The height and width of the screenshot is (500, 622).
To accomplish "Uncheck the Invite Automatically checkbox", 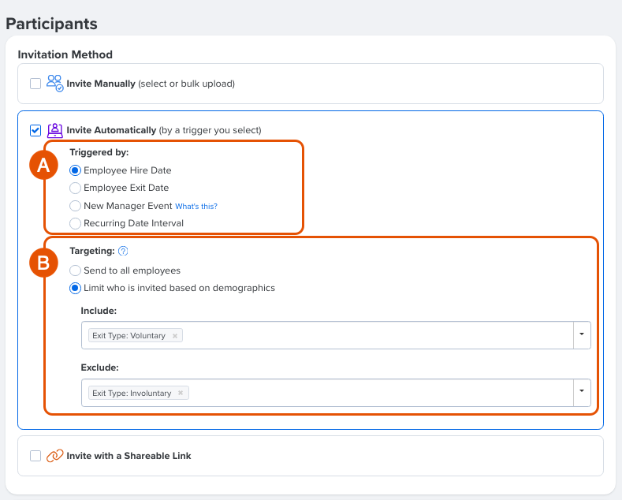I will coord(35,130).
